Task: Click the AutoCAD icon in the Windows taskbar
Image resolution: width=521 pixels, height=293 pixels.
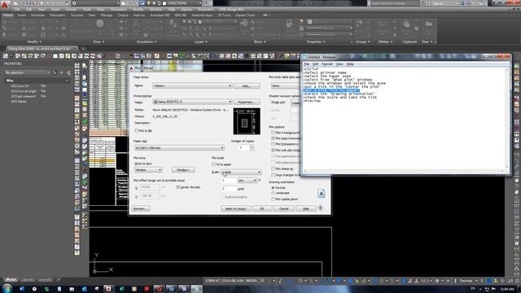Action: tap(108, 289)
